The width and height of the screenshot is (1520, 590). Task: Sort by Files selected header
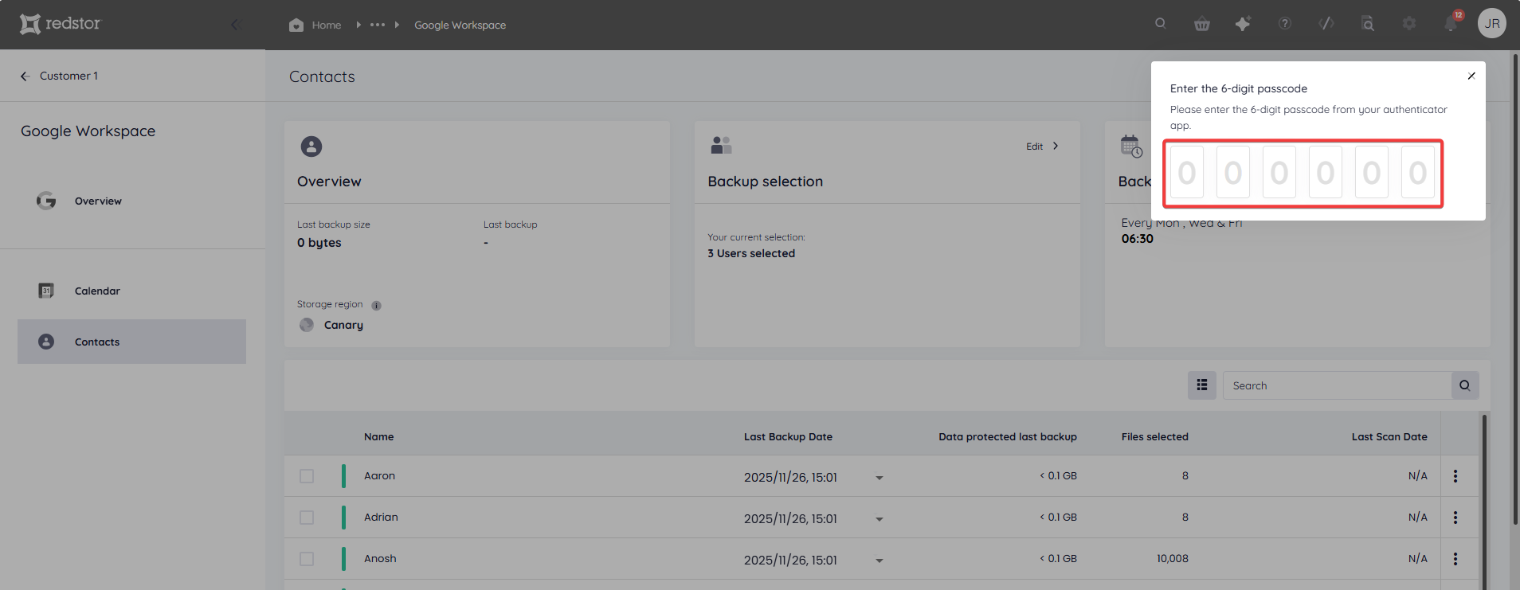point(1155,436)
